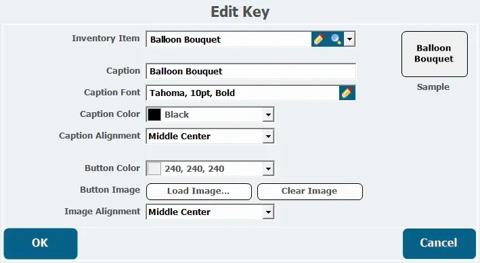Confirm changes with OK button
This screenshot has height=263, width=480.
click(41, 243)
